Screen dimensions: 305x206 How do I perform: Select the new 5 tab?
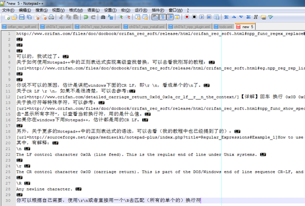[245, 27]
